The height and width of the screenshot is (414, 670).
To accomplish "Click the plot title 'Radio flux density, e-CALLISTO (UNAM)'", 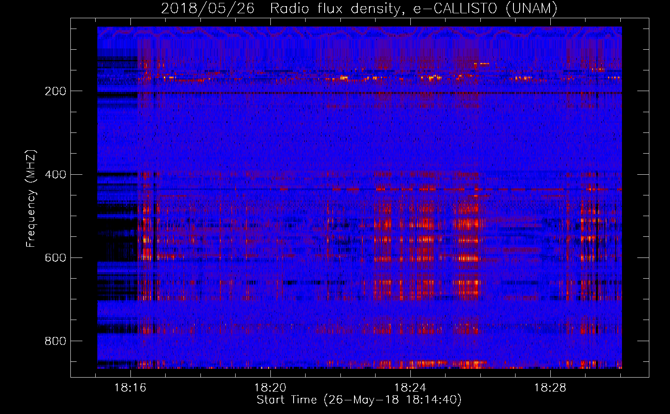I will click(414, 8).
